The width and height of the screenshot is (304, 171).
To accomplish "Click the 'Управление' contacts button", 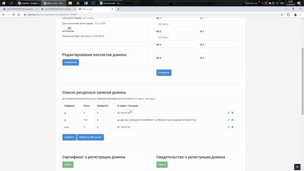I will coord(71,62).
